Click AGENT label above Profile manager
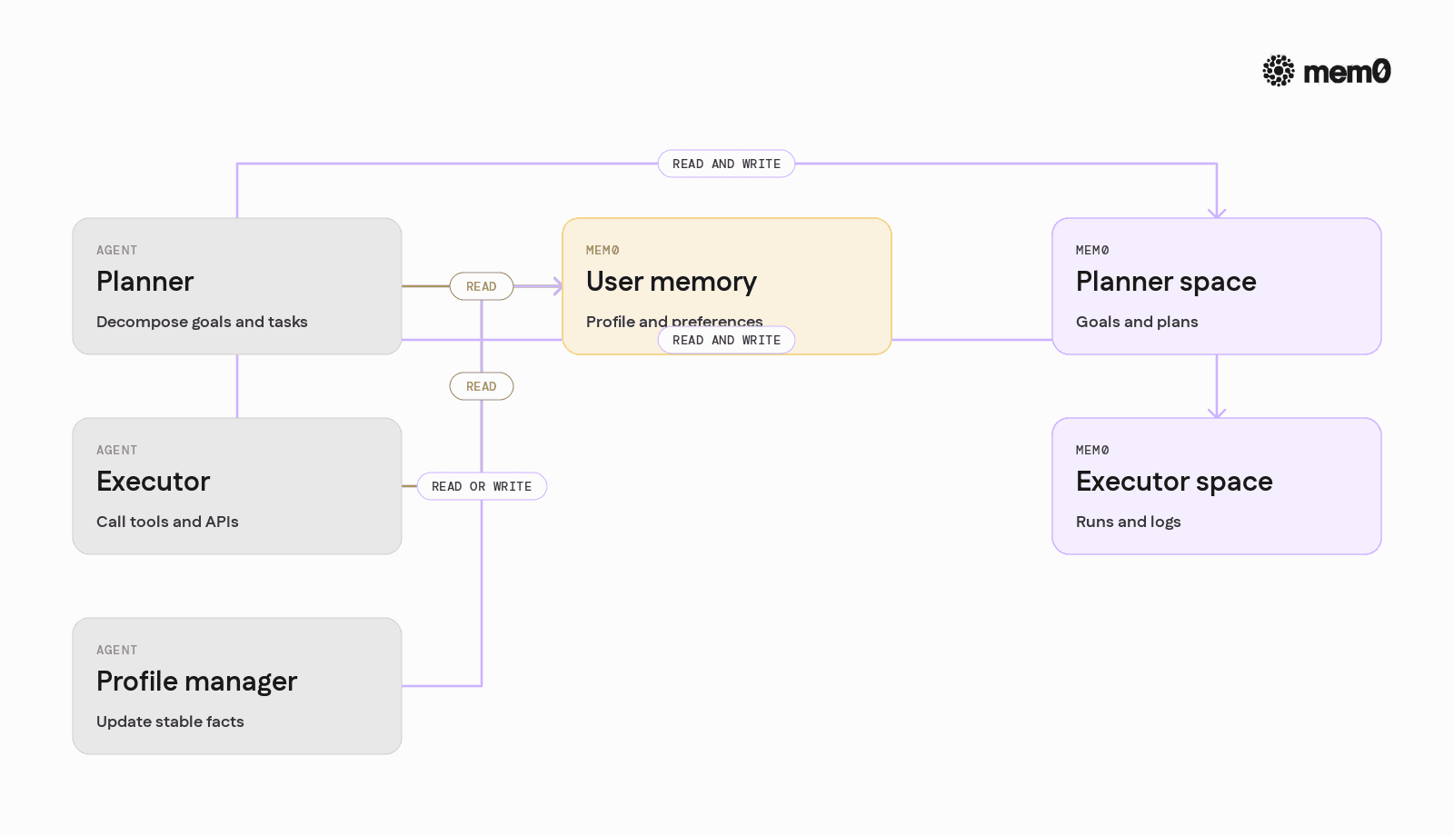This screenshot has height=836, width=1454. [x=117, y=650]
